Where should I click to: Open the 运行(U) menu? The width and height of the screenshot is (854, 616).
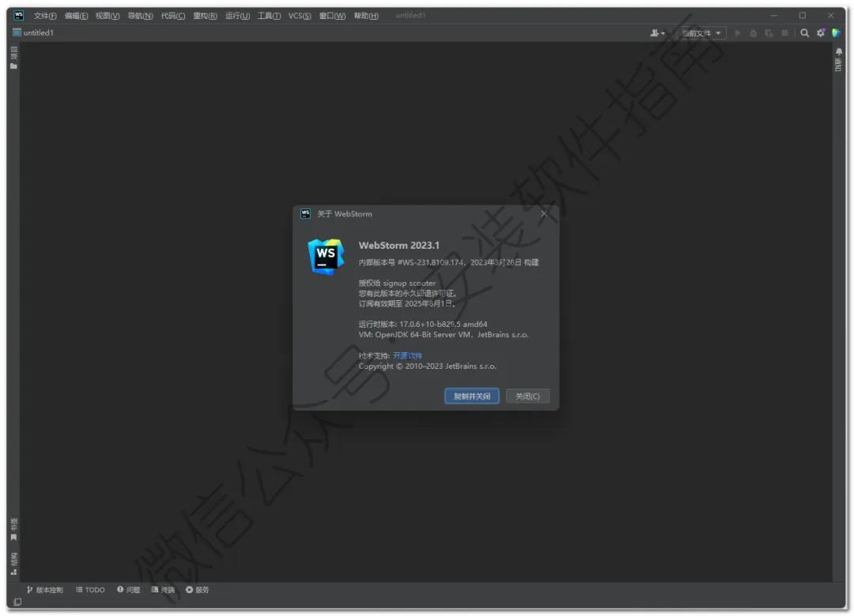pyautogui.click(x=237, y=16)
